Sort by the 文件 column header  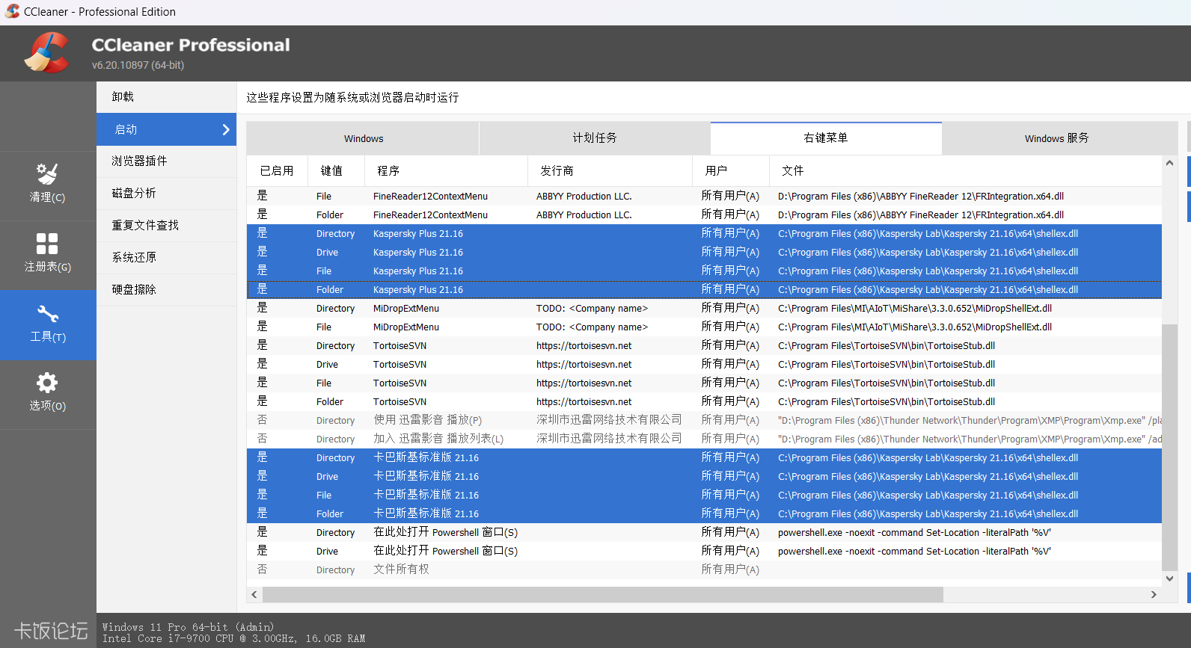pos(965,171)
